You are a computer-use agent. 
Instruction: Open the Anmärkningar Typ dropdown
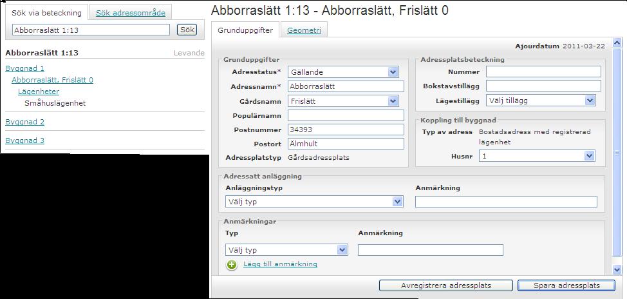coord(286,250)
